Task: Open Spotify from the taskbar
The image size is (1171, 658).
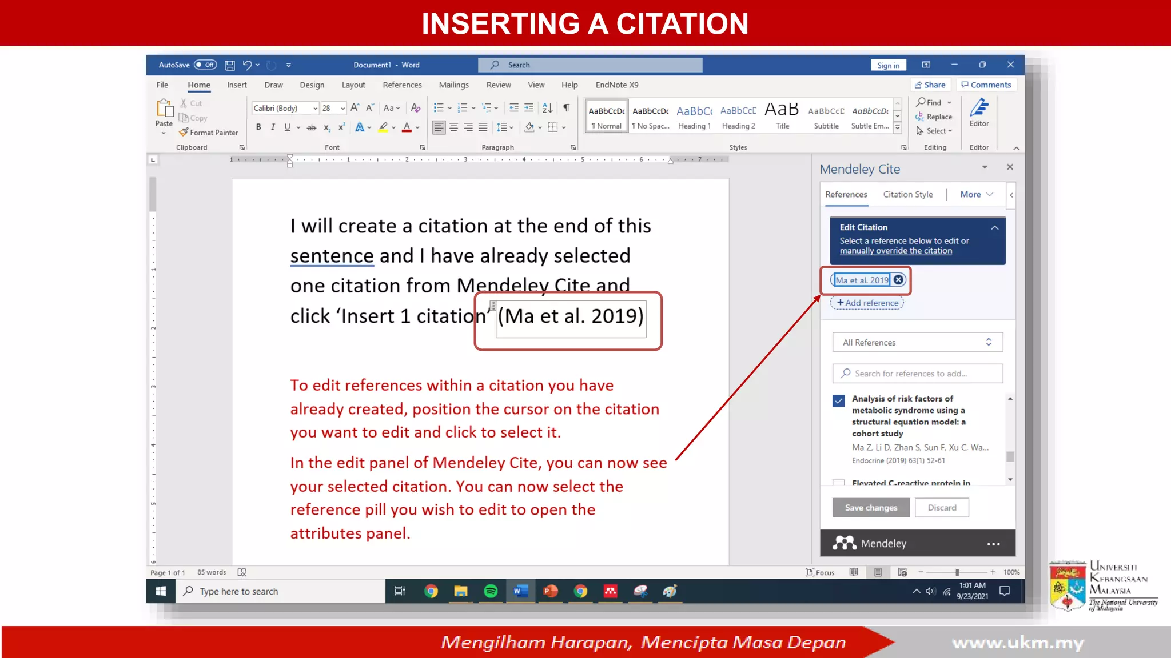Action: 491,591
